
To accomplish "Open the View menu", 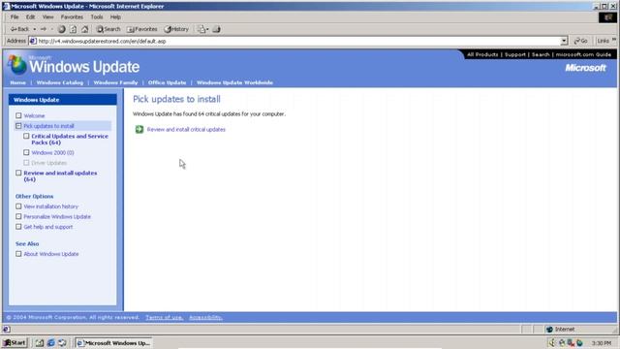I will [47, 17].
